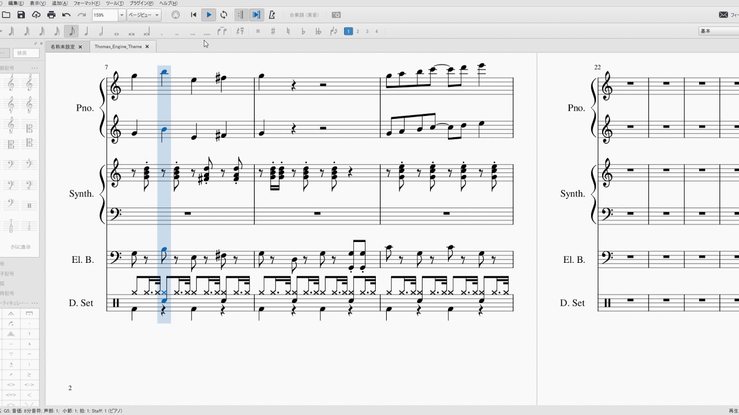Switch to voice 3

tap(367, 31)
